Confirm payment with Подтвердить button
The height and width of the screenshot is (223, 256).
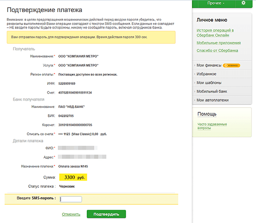click(x=106, y=214)
